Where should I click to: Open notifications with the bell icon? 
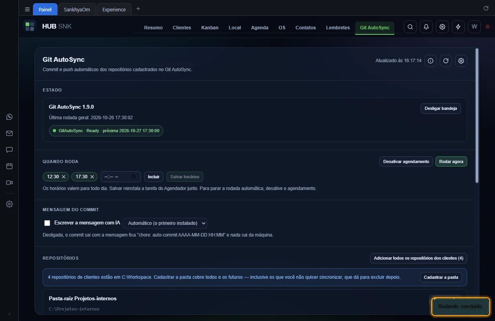pyautogui.click(x=426, y=27)
